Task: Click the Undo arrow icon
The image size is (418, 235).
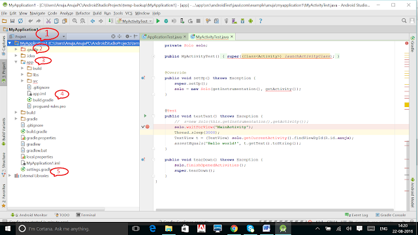Action: coord(31,21)
